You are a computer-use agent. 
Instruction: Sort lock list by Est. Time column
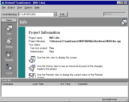pos(68,84)
